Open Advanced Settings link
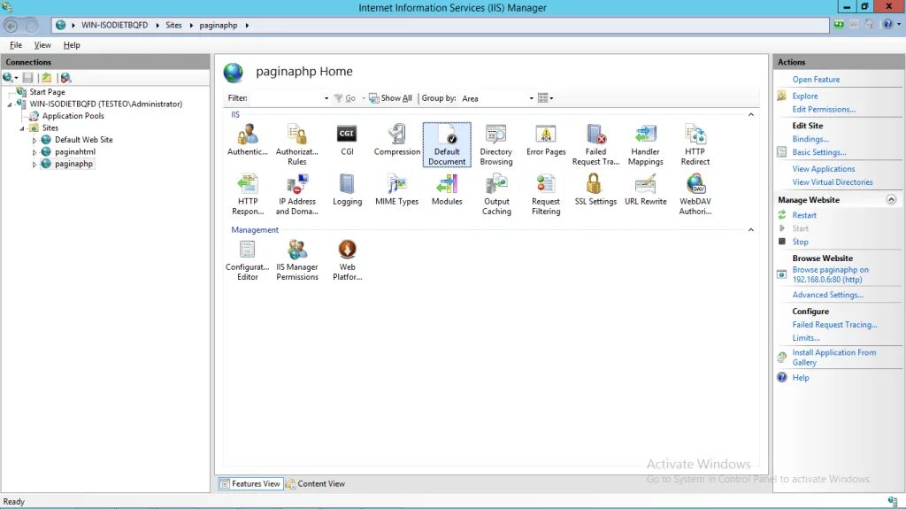Viewport: 906px width, 509px height. coord(827,295)
